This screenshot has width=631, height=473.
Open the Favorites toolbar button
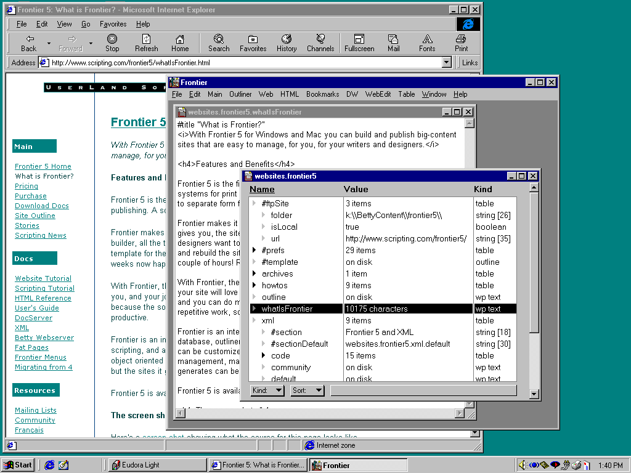pyautogui.click(x=253, y=39)
